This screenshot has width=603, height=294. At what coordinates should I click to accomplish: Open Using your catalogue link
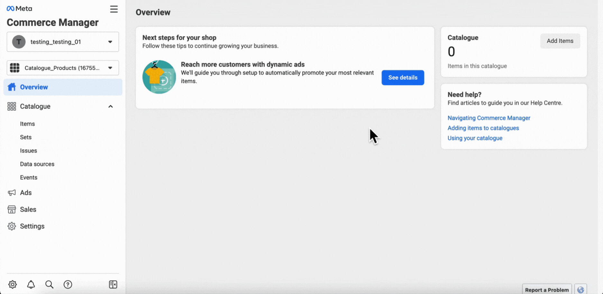point(475,138)
